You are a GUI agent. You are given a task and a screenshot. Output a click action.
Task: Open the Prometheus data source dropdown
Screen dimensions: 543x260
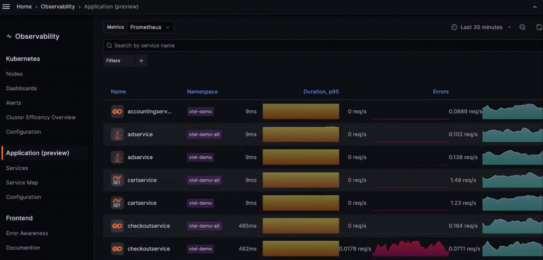150,27
